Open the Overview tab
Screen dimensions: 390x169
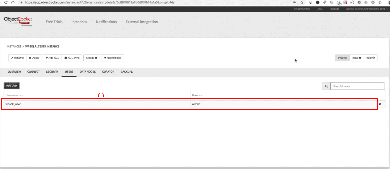pos(14,72)
